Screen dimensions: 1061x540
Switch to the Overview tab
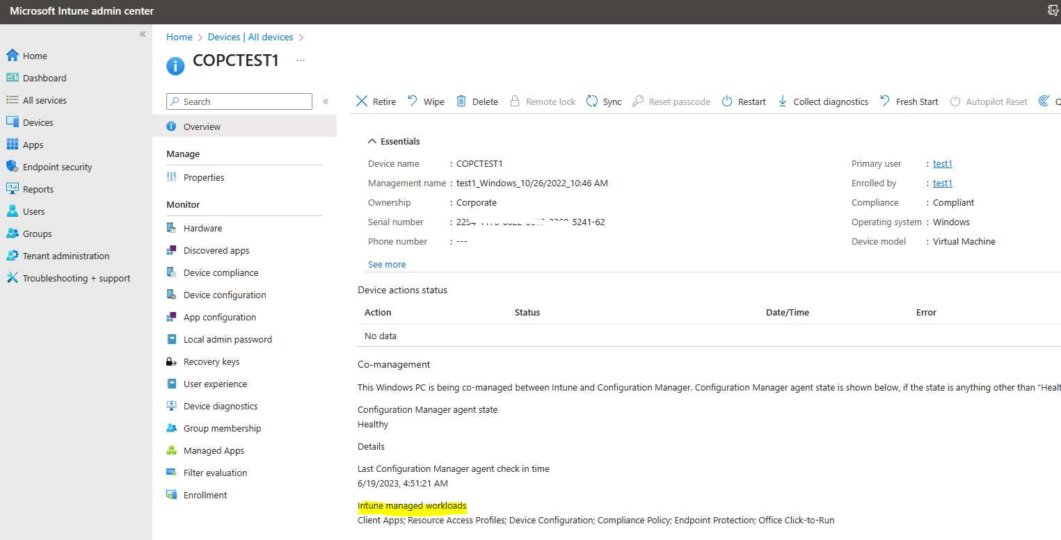(202, 126)
